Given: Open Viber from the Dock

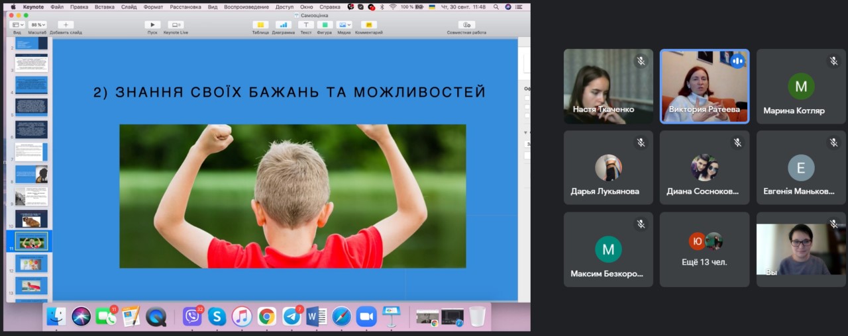Looking at the screenshot, I should pyautogui.click(x=192, y=317).
